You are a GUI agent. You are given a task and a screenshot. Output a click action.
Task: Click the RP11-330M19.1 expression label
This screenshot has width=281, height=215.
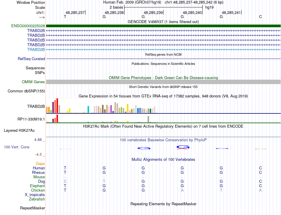(x=31, y=119)
